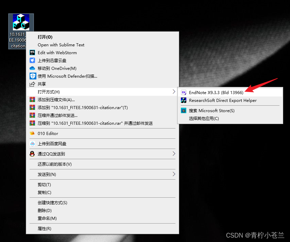
Task: Open with EndNote X9.3.3 (Bld 13966)
Action: pyautogui.click(x=230, y=92)
